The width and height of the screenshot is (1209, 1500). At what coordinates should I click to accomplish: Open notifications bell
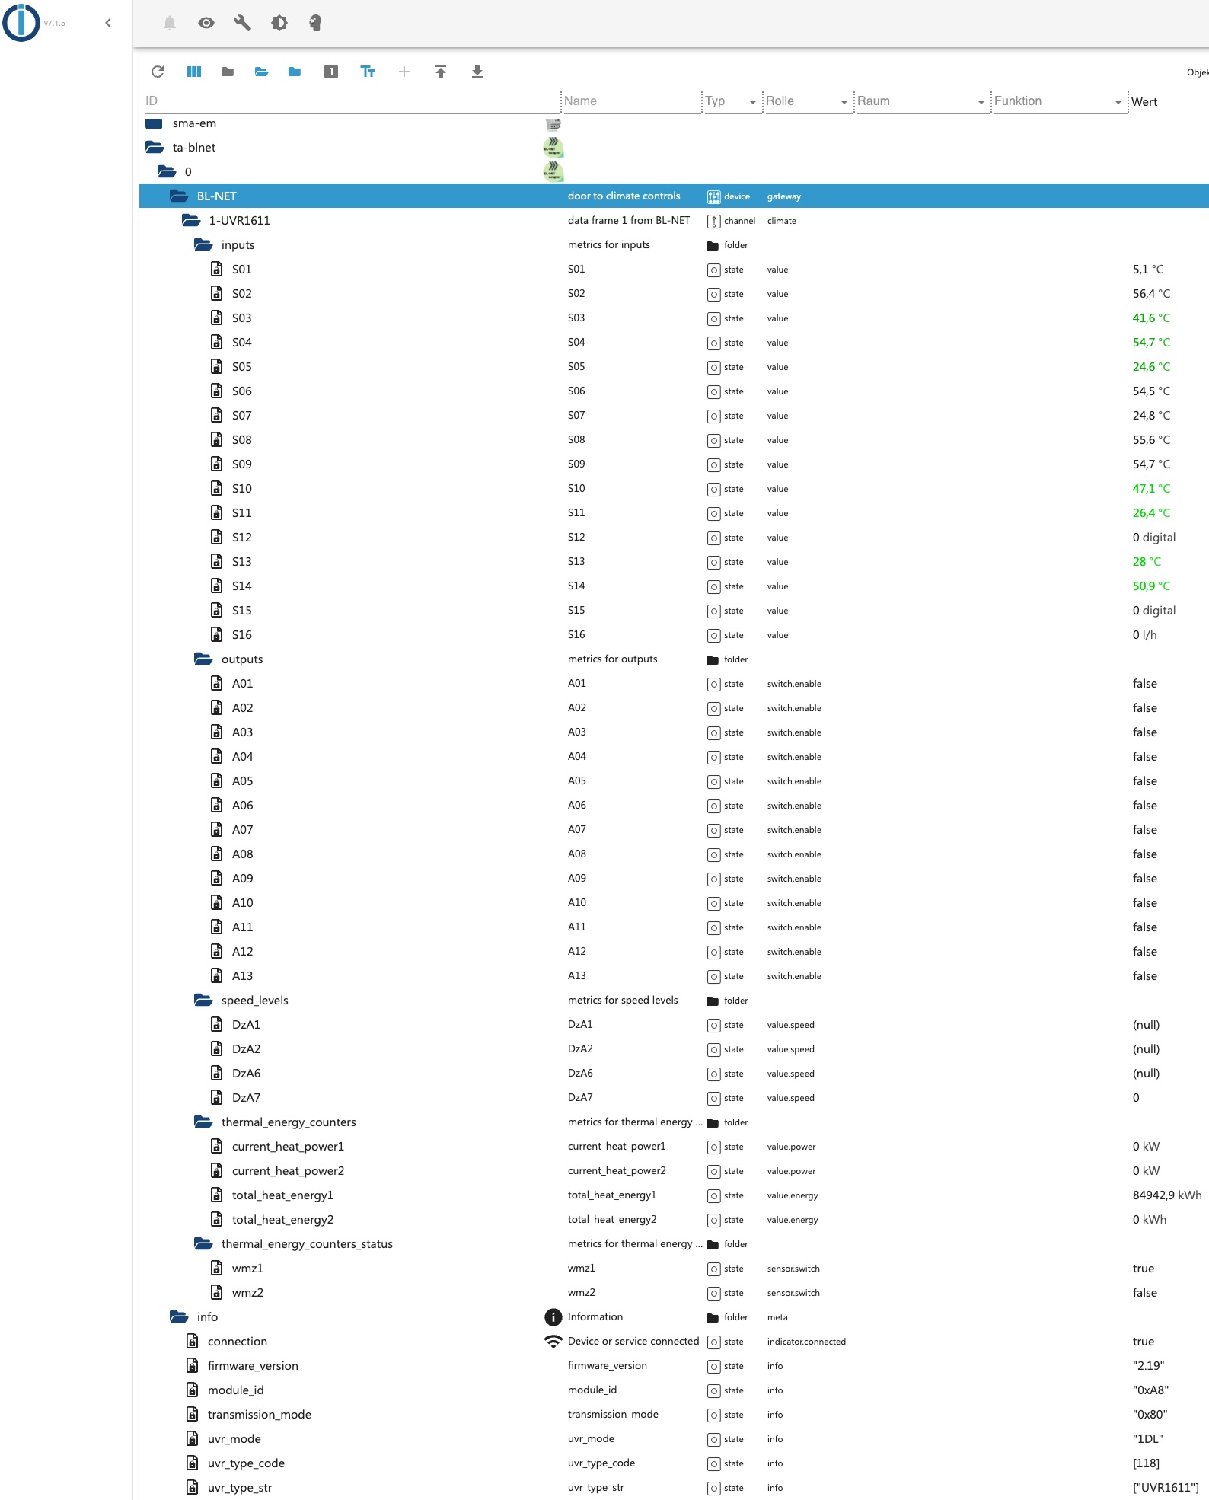point(170,23)
